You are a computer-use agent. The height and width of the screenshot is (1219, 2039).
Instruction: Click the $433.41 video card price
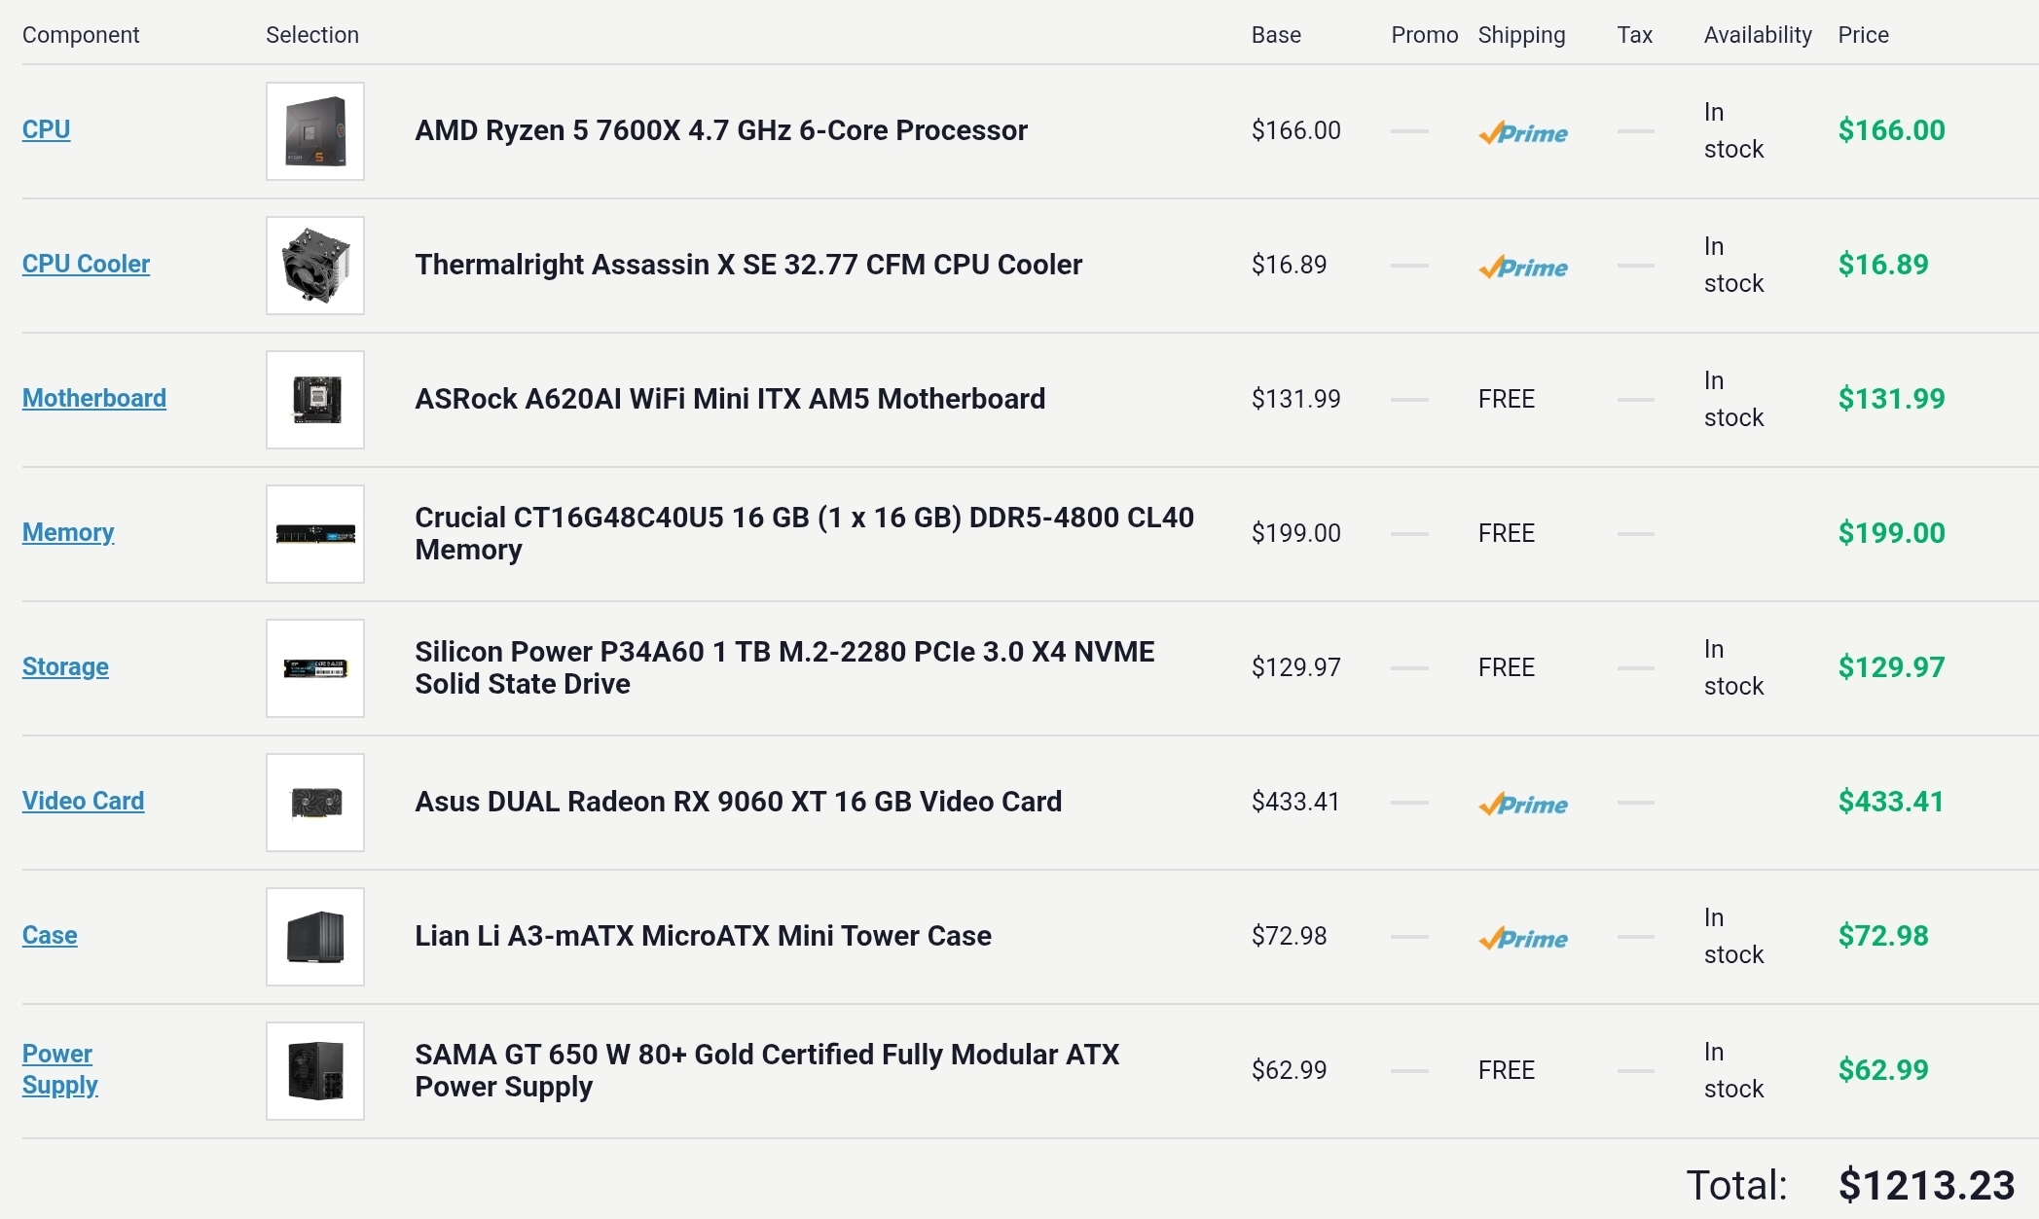(1890, 802)
